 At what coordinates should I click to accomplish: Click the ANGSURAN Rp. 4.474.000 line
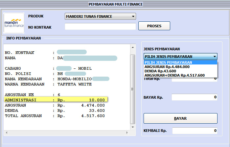[55, 105]
